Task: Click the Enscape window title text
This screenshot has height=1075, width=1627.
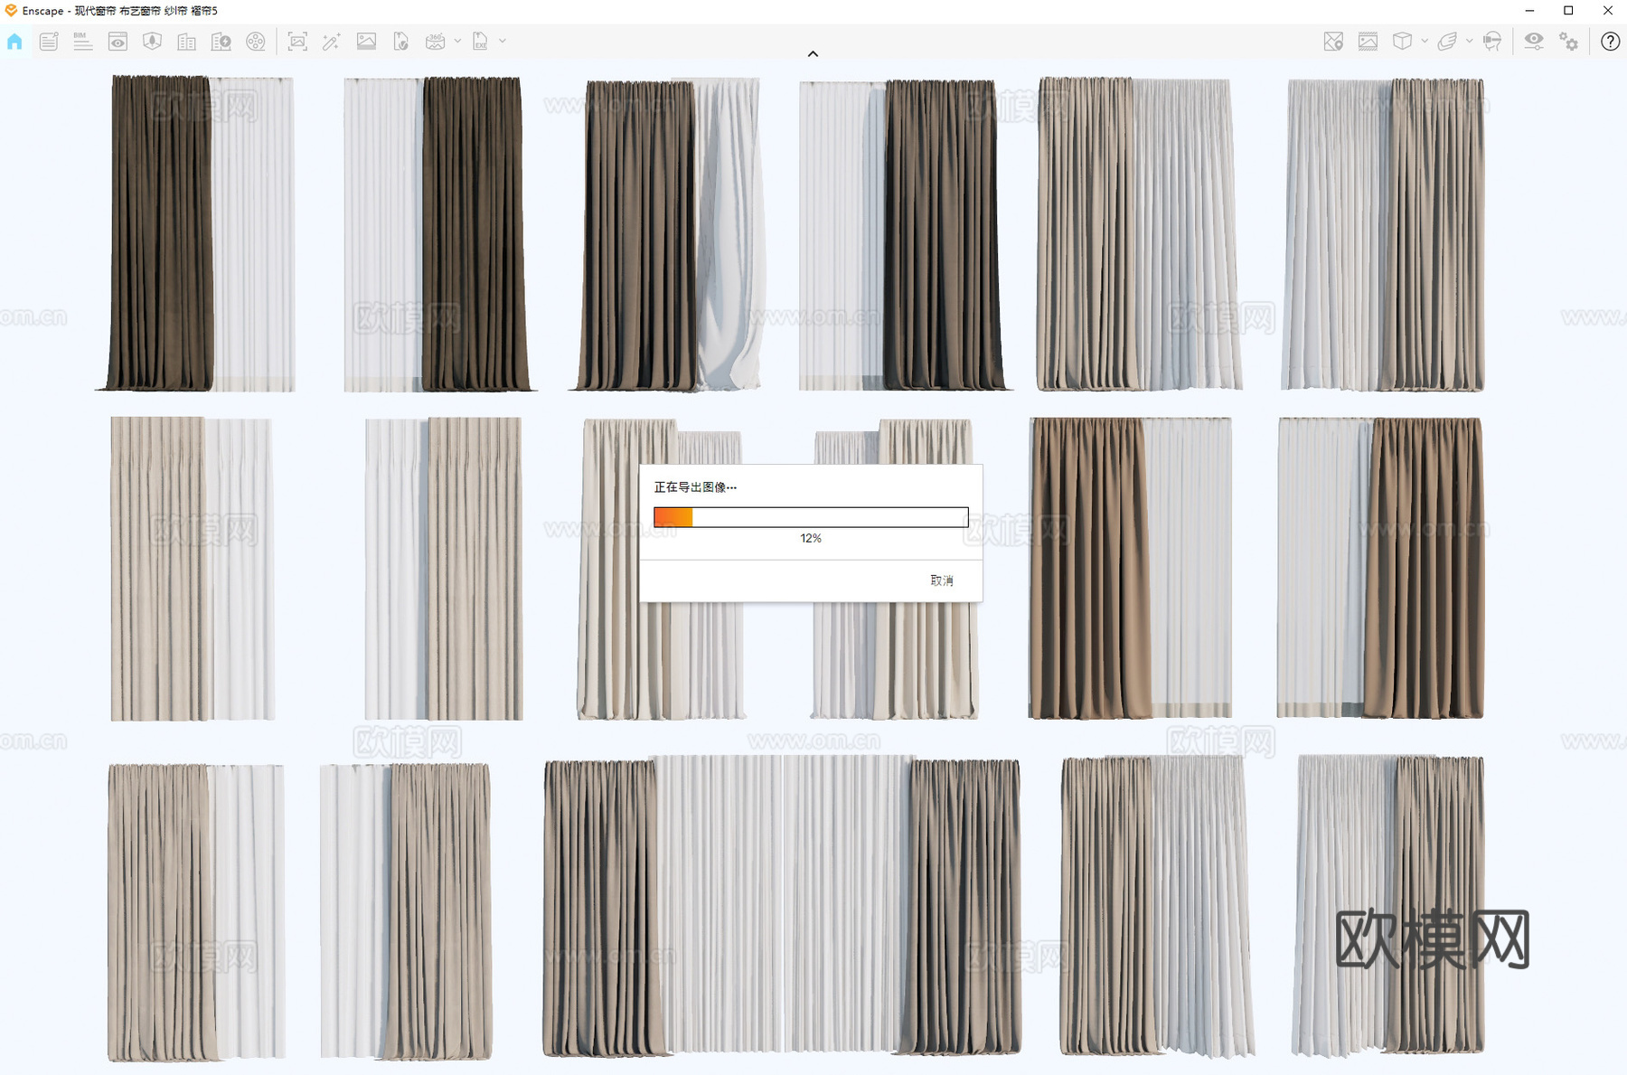Action: [120, 11]
